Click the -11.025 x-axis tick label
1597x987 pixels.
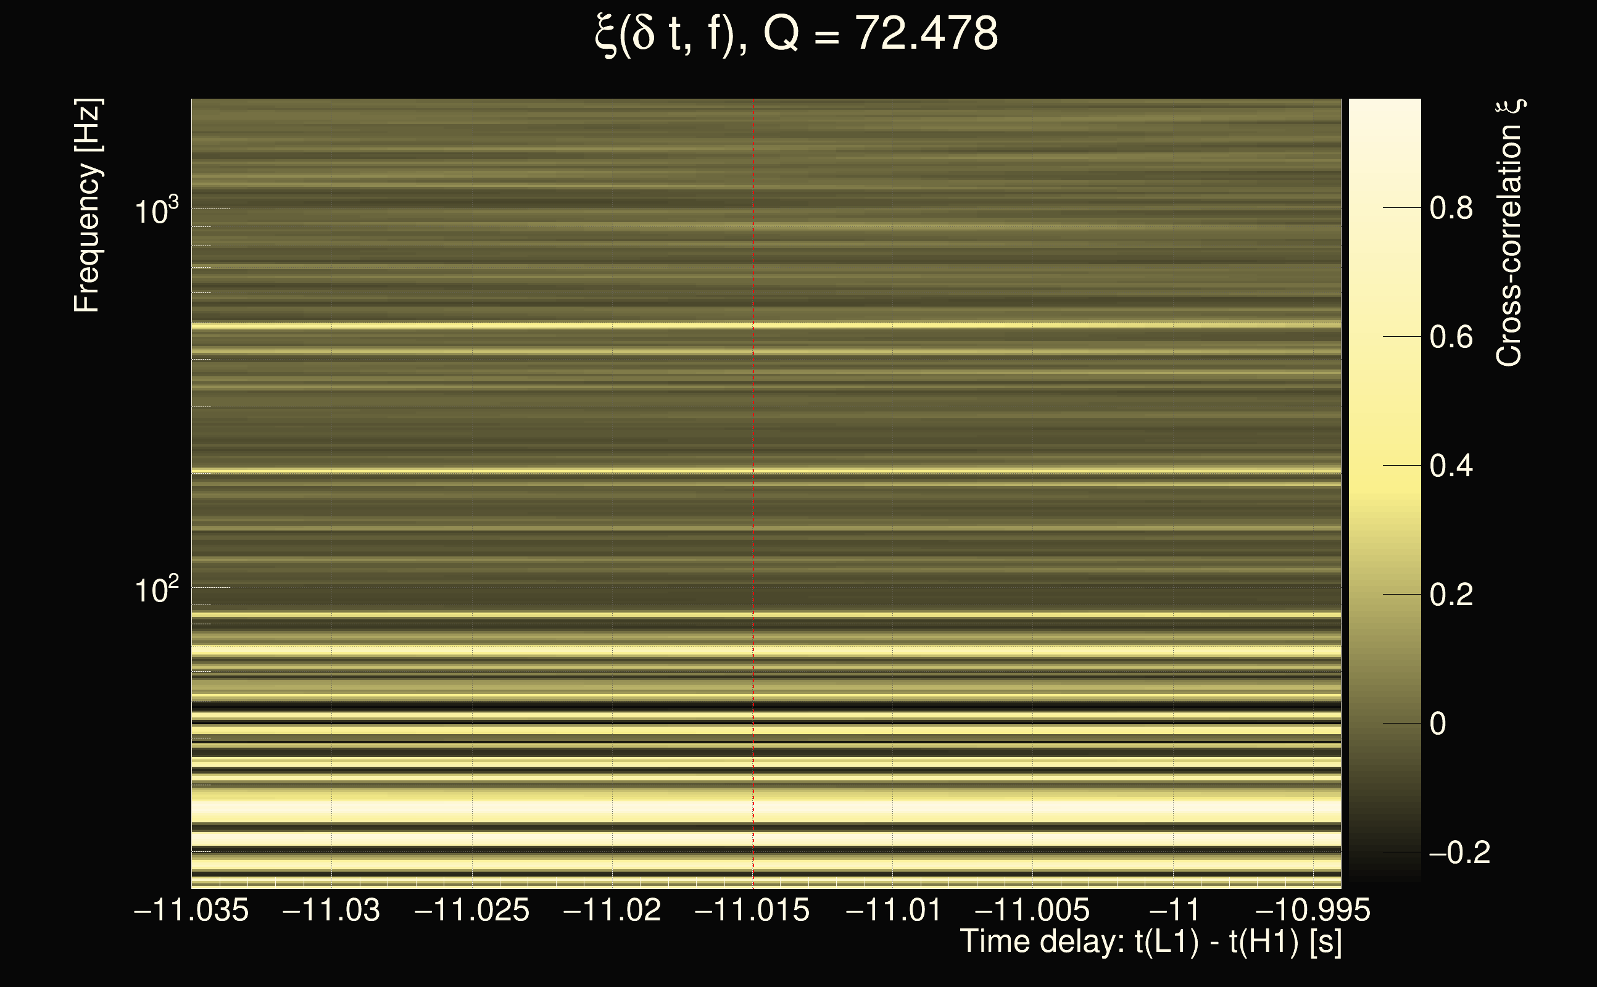tap(472, 910)
